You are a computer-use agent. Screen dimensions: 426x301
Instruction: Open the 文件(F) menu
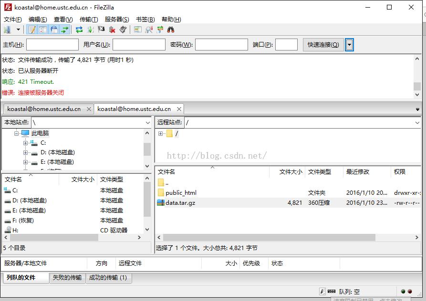(12, 20)
